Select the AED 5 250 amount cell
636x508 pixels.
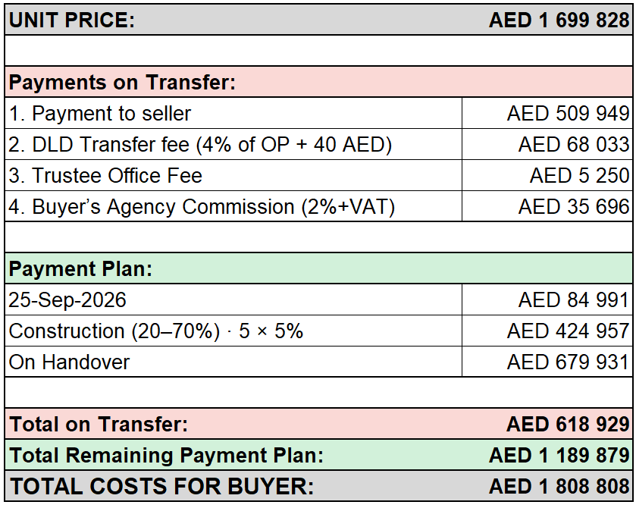[547, 175]
